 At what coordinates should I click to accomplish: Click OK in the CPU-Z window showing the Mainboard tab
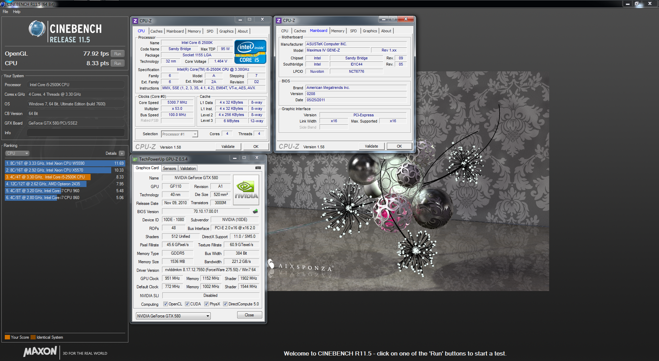pos(399,146)
